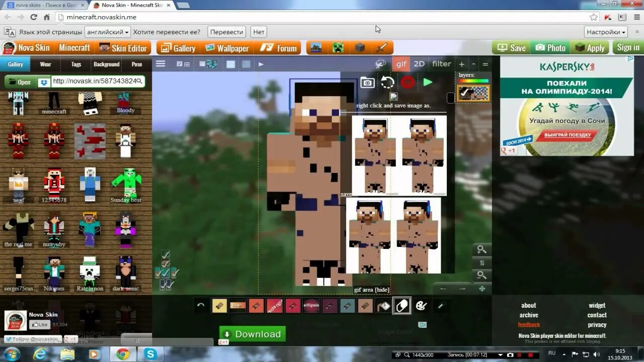
Task: Open the source language dropdown 'английский'
Action: point(107,32)
